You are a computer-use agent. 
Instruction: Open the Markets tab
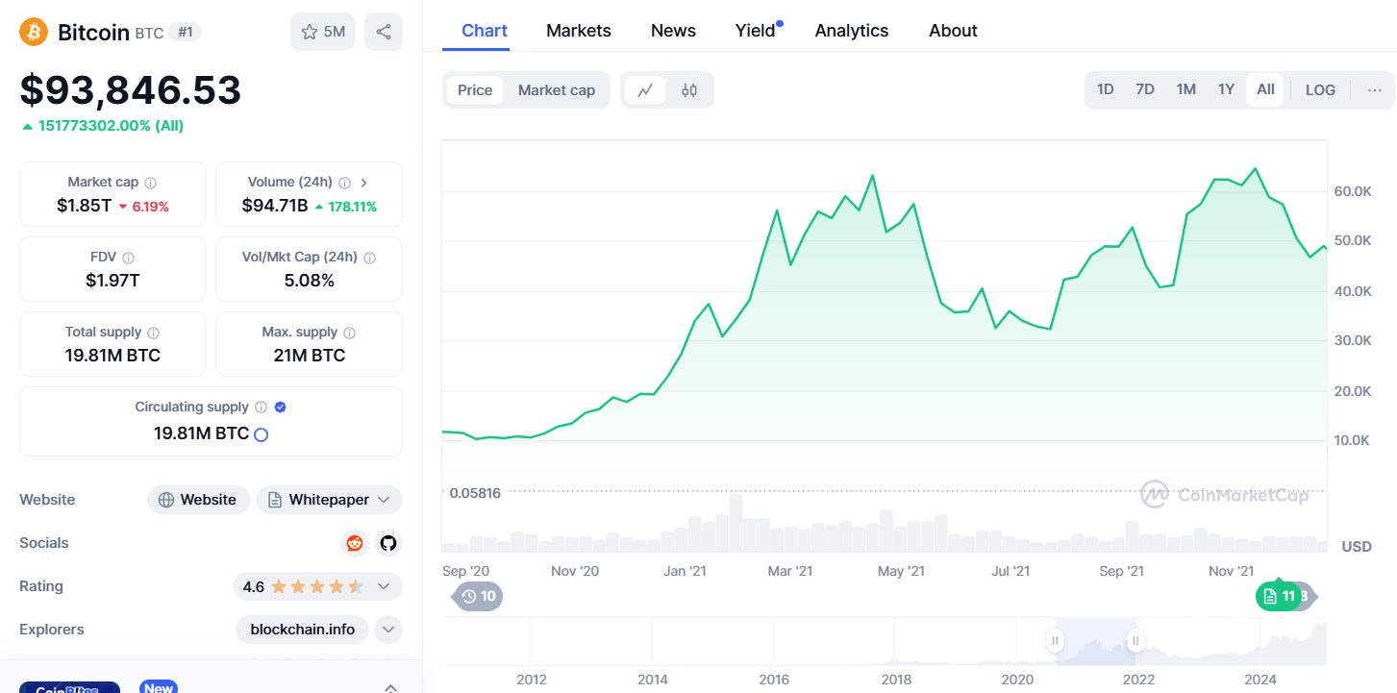pos(579,31)
